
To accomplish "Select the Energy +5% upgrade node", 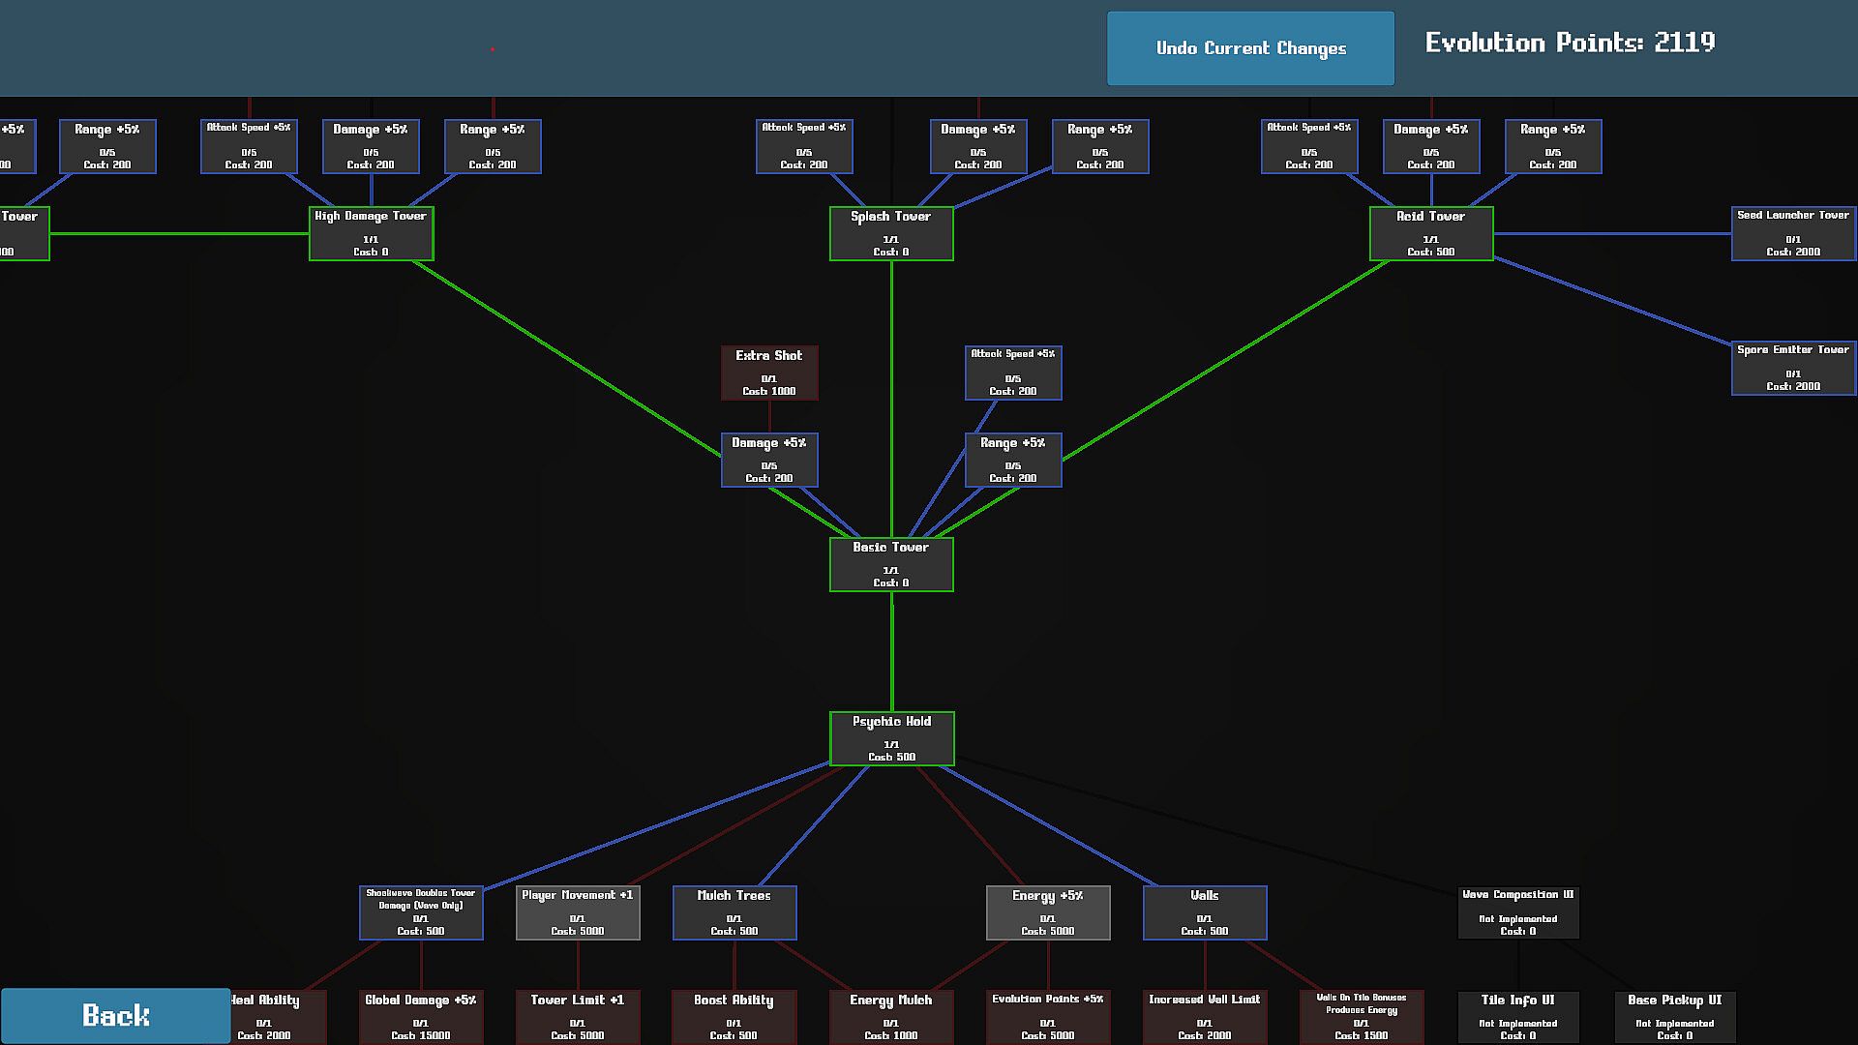I will pyautogui.click(x=1048, y=912).
